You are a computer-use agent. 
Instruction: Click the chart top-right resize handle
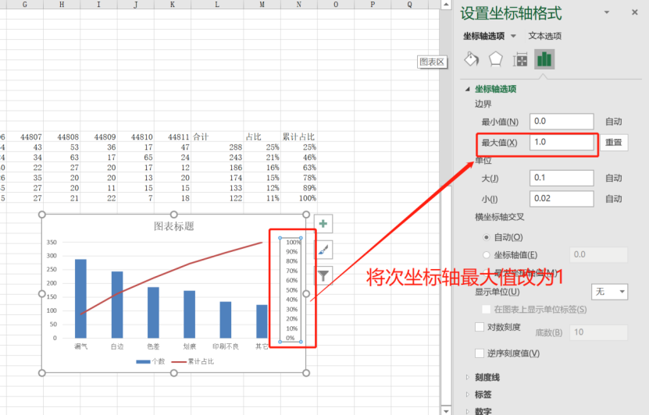coord(306,215)
